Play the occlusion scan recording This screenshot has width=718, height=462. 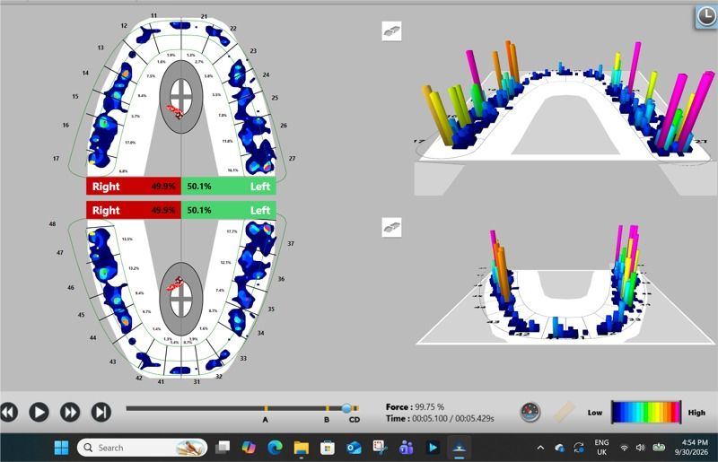(x=39, y=412)
